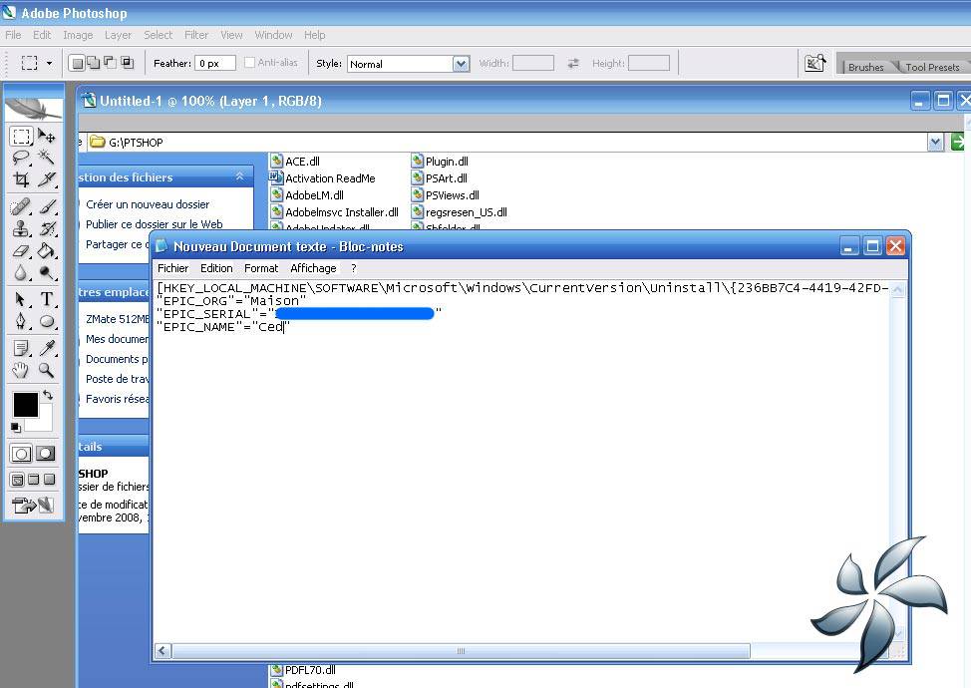Jump to ImageReady button
Image resolution: width=971 pixels, height=688 pixels.
click(34, 506)
